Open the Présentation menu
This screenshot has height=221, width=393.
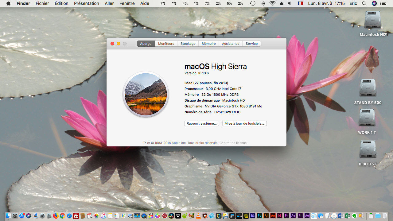(x=87, y=3)
